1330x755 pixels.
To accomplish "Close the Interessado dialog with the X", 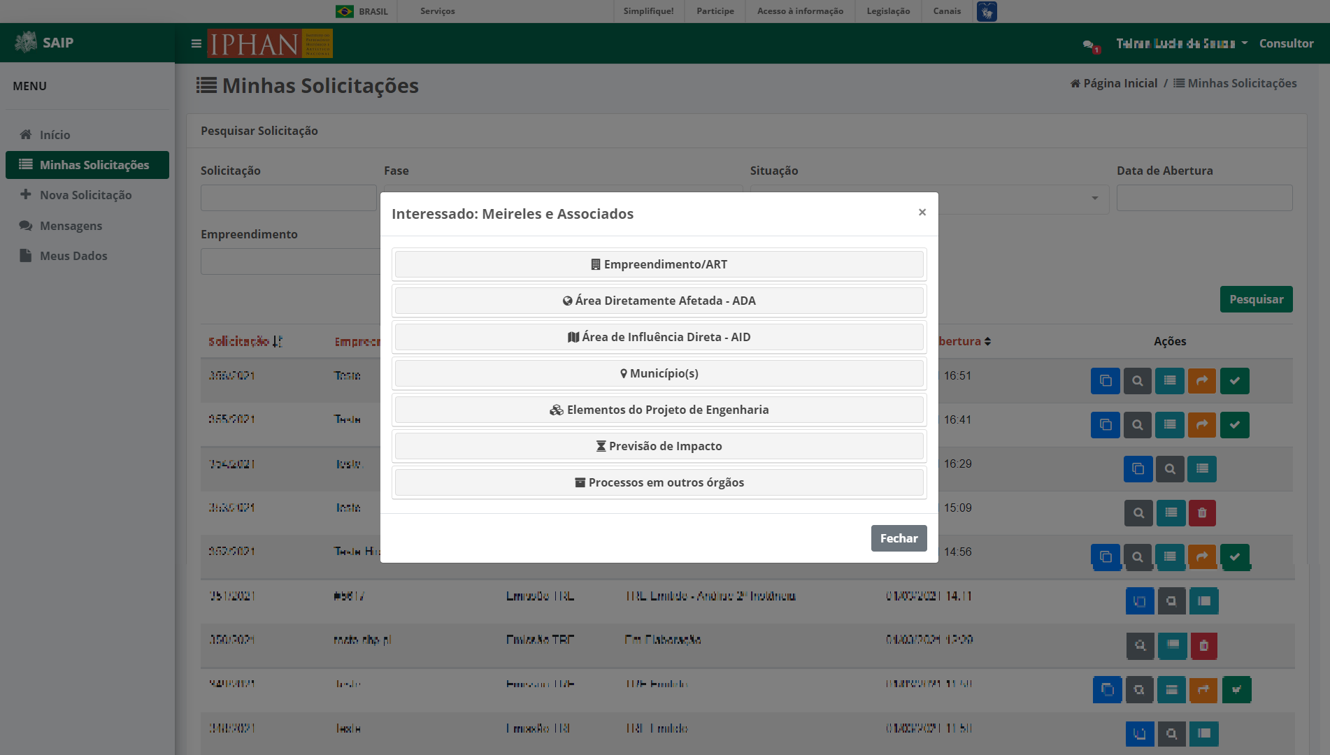I will [x=922, y=212].
